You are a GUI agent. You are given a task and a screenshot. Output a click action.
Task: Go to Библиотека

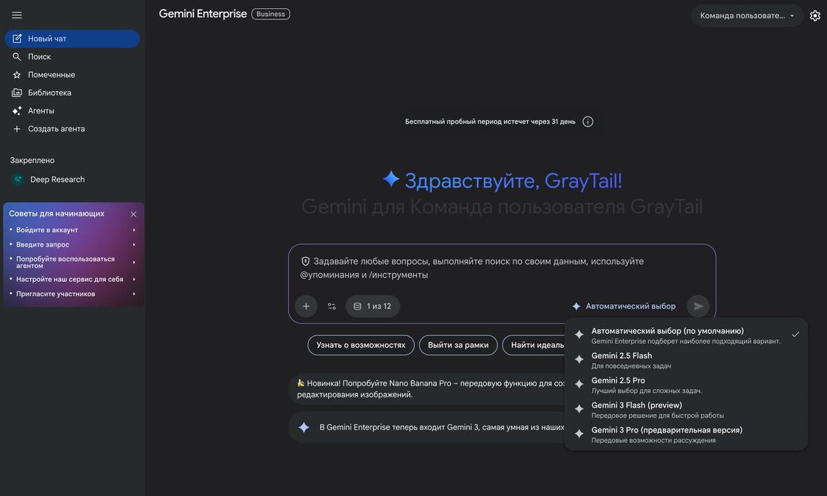coord(72,92)
